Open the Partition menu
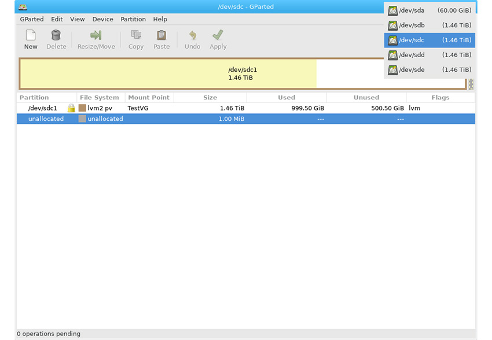Image resolution: width=492 pixels, height=340 pixels. (x=133, y=19)
